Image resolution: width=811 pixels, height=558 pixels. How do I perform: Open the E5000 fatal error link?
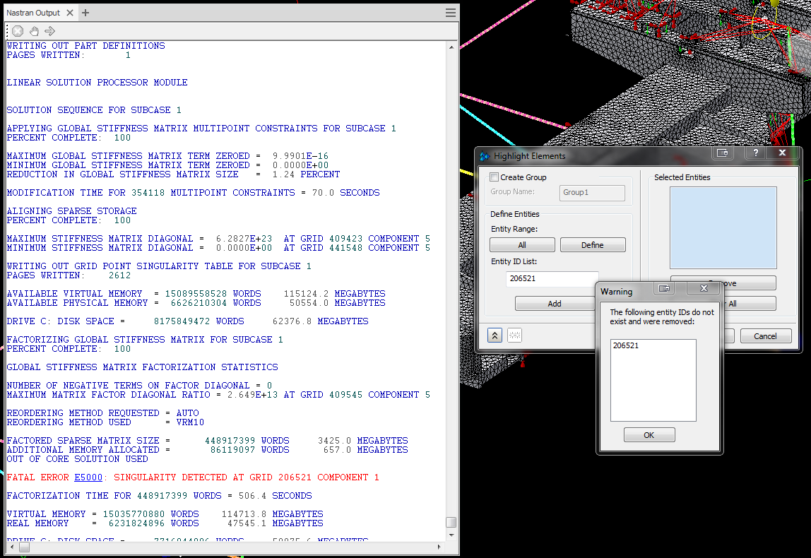[x=88, y=477]
